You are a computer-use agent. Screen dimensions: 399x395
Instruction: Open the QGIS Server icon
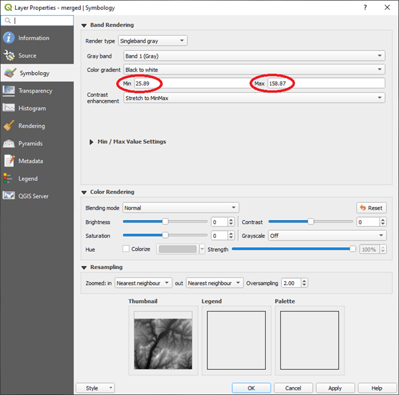point(9,196)
